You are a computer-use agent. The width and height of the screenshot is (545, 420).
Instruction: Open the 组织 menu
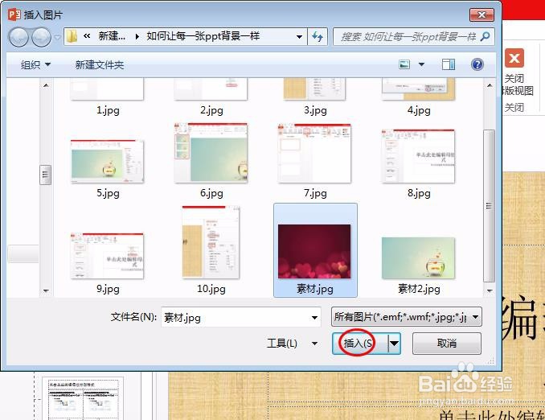click(x=35, y=64)
